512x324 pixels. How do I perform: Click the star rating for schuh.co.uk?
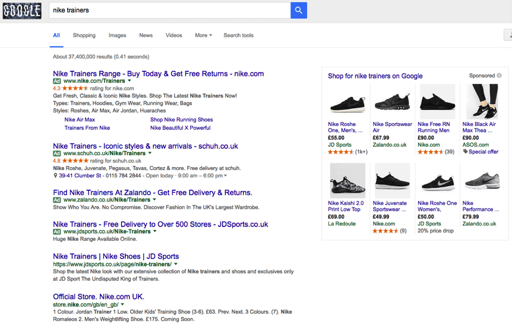75,161
